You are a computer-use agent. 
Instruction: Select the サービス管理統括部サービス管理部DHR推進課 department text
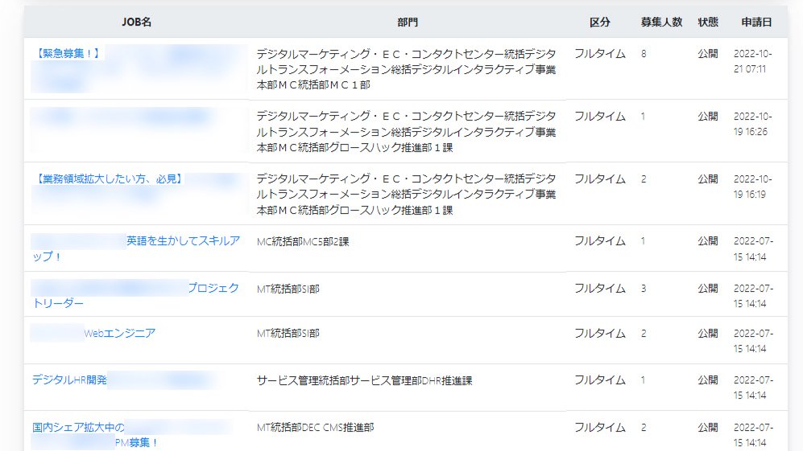click(364, 380)
